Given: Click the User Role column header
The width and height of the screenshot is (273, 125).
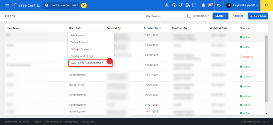Looking at the screenshot, I should pyautogui.click(x=75, y=28).
